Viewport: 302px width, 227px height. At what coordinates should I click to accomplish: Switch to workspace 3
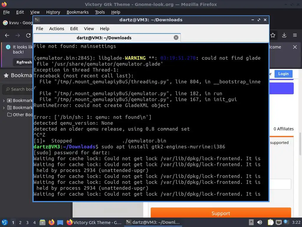[27, 223]
